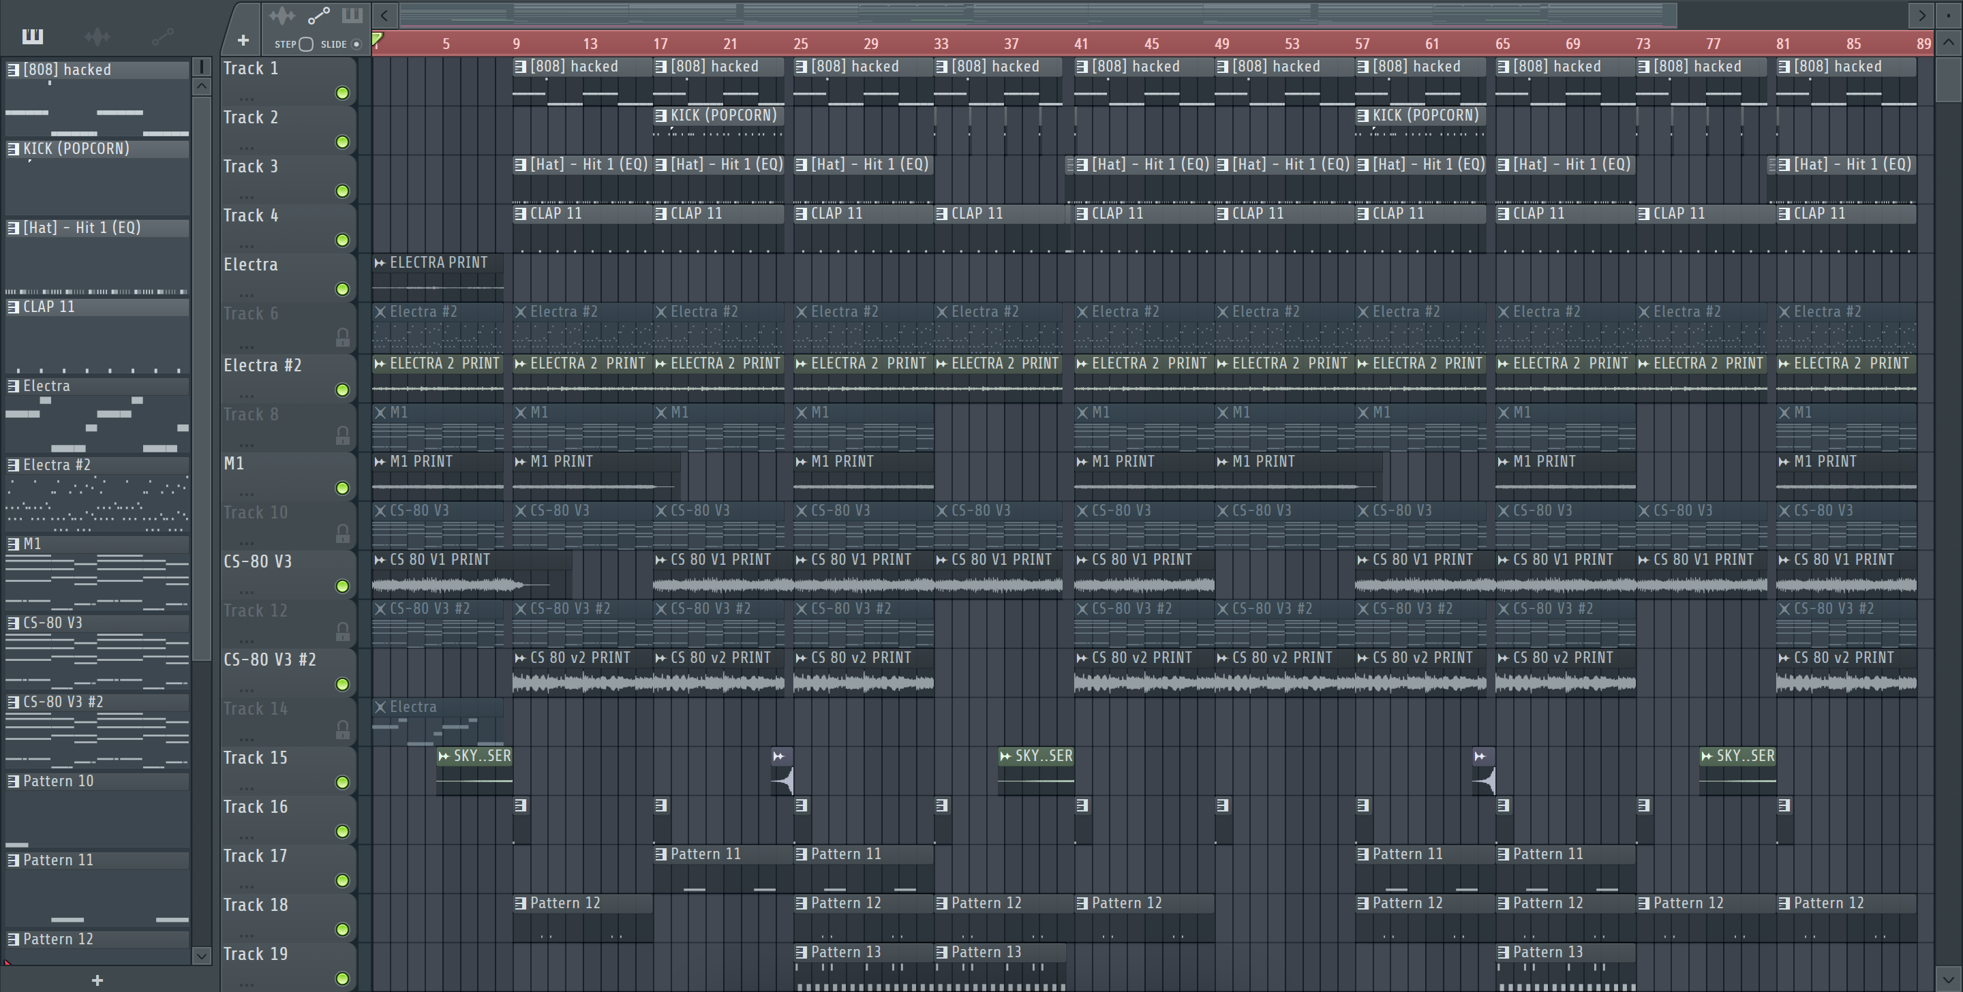Image resolution: width=1963 pixels, height=992 pixels.
Task: Select pattern filter in the picker panel
Action: (x=32, y=36)
